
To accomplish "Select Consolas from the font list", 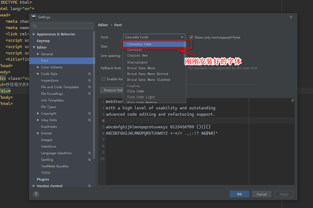I will (x=135, y=50).
